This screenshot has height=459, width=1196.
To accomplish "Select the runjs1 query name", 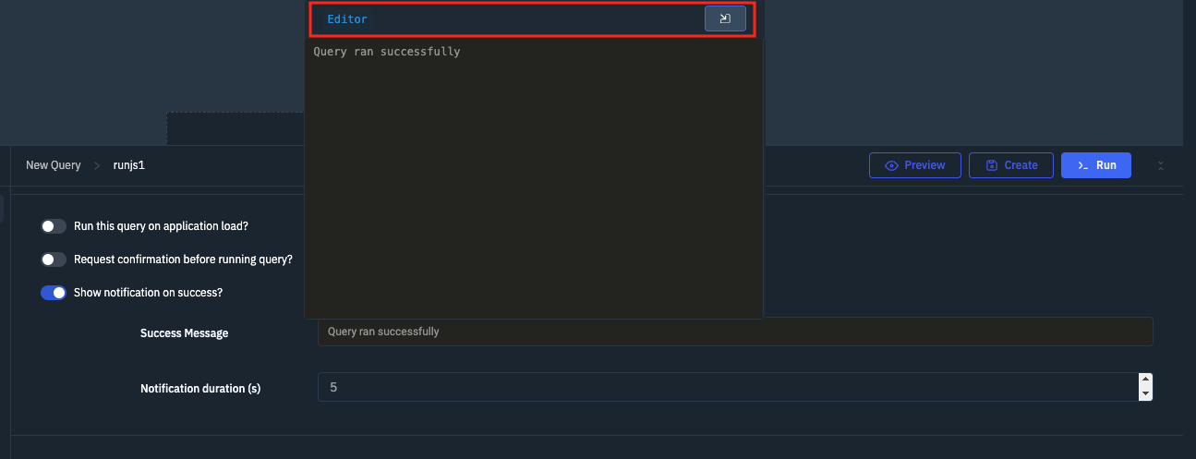I will [129, 165].
